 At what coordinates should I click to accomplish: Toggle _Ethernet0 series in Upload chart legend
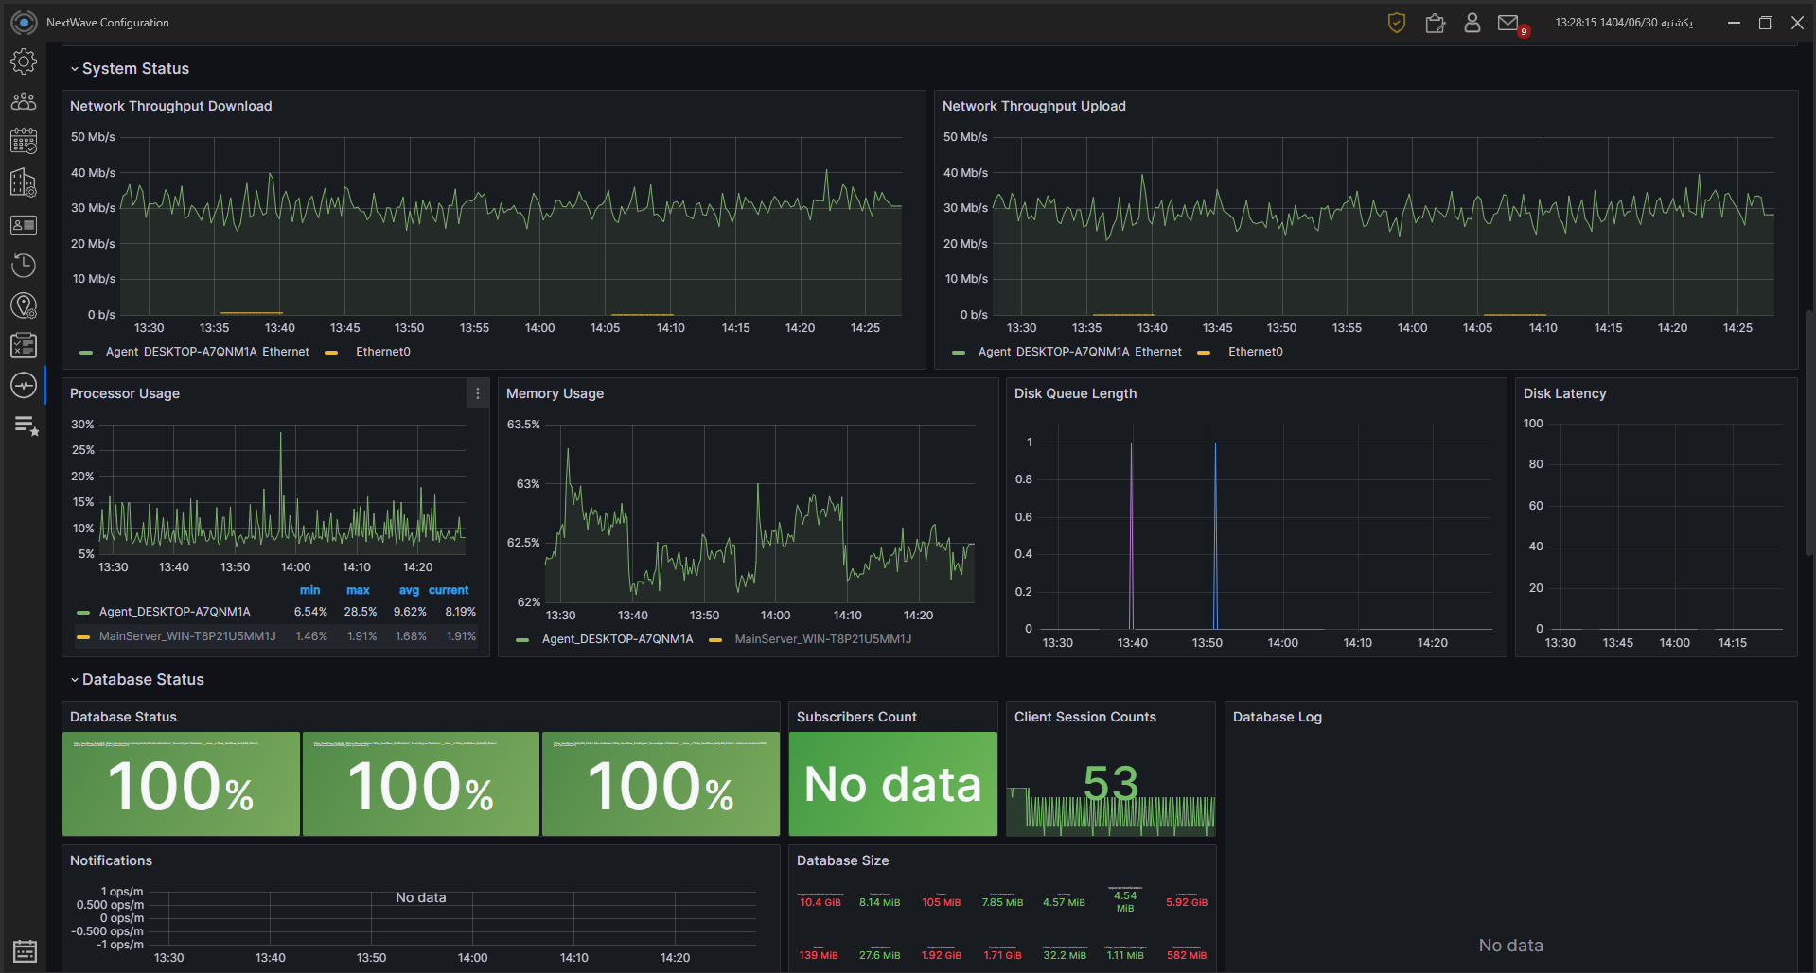pos(1254,352)
